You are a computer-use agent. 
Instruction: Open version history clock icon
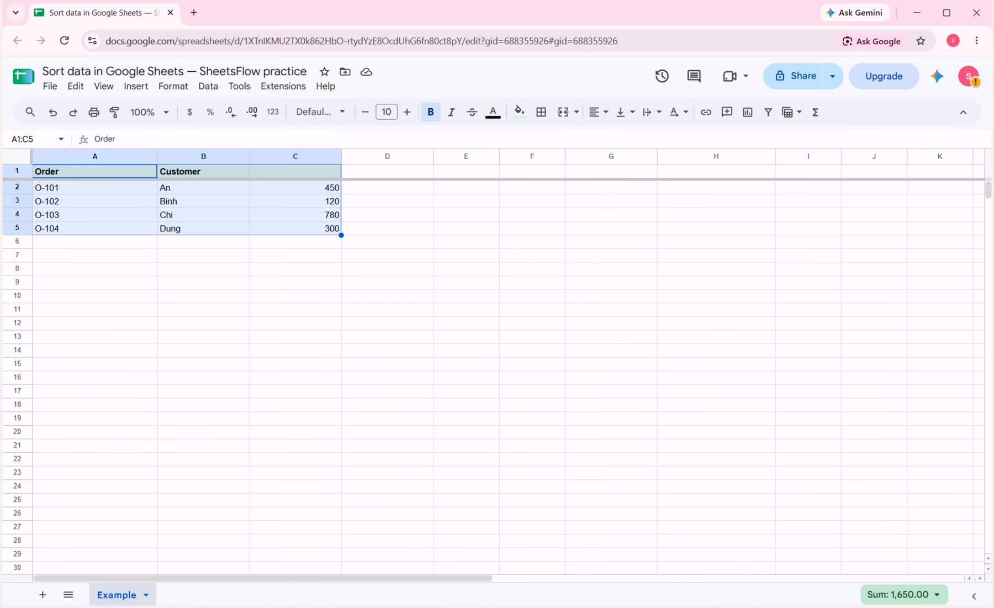[662, 76]
